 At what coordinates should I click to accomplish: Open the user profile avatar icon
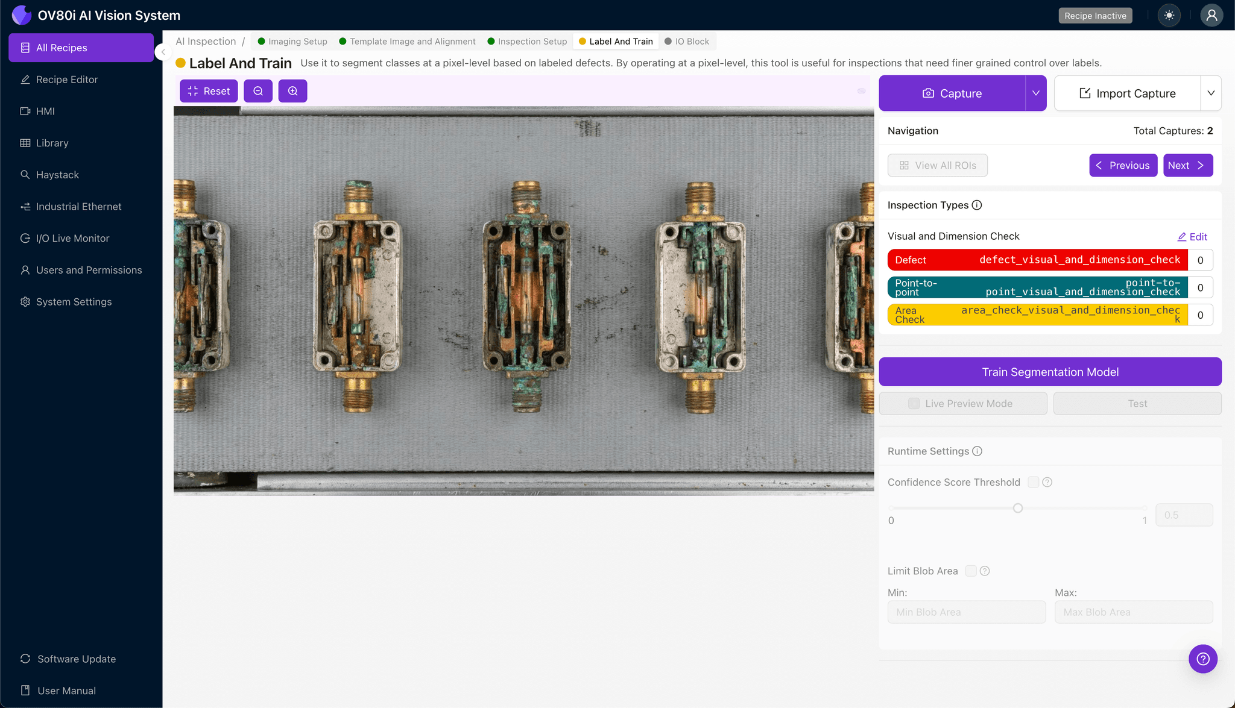pos(1211,16)
